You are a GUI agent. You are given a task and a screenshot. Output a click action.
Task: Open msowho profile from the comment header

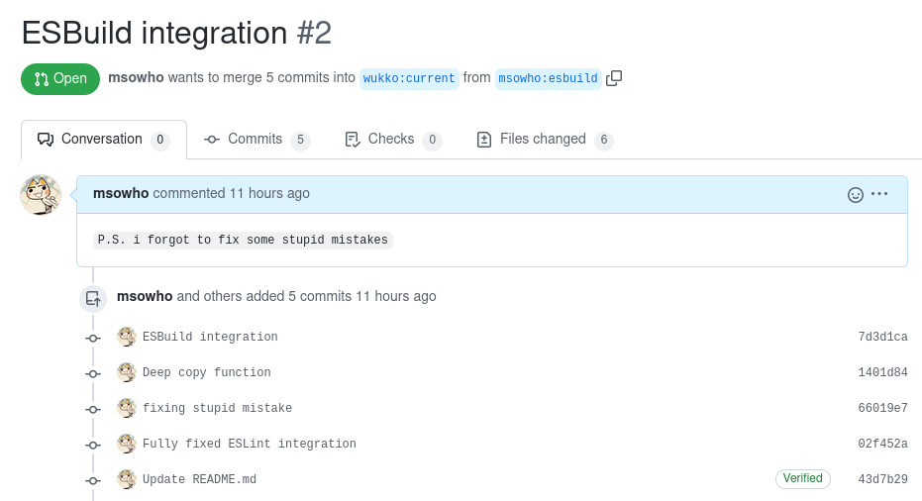pos(121,193)
